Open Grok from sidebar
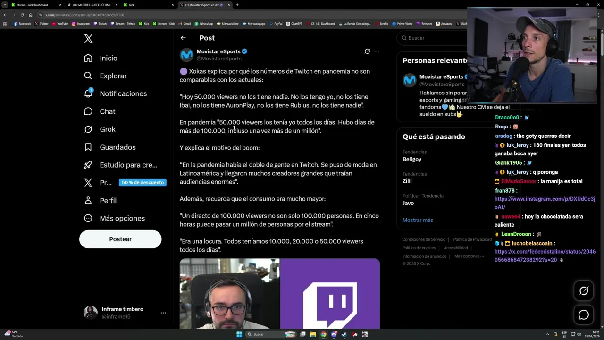The width and height of the screenshot is (604, 340). (100, 129)
